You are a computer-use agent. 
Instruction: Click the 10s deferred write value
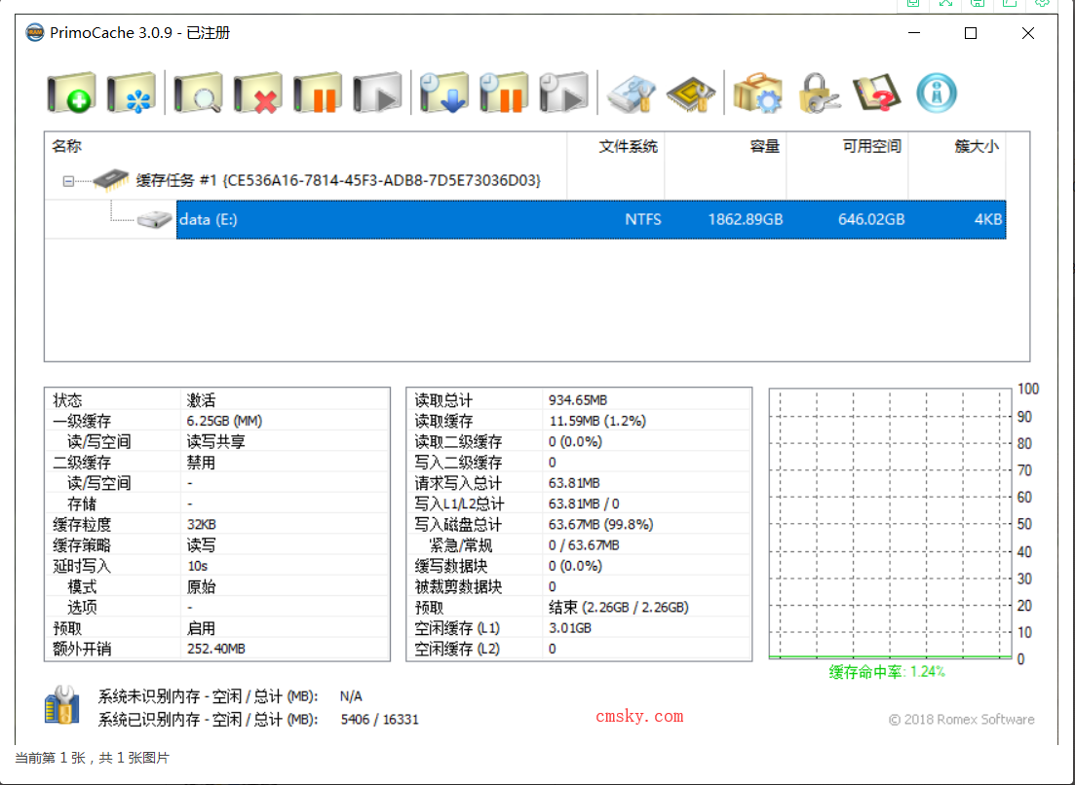coord(198,566)
